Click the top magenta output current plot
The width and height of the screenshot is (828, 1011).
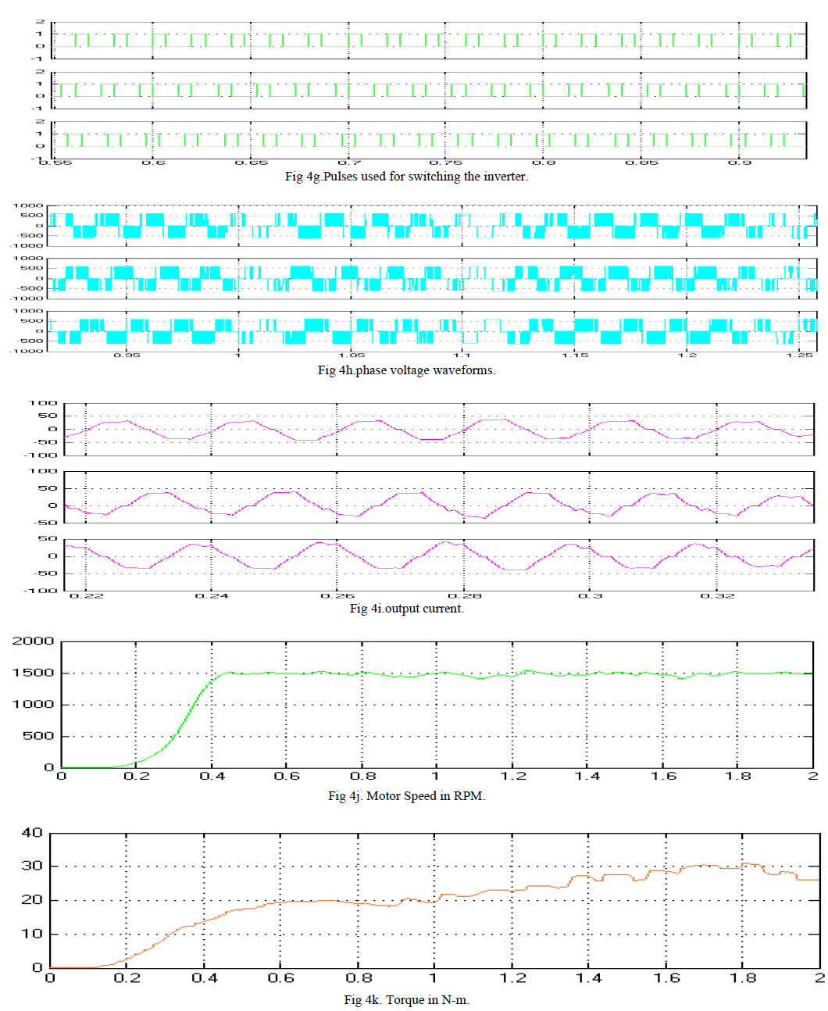point(438,429)
